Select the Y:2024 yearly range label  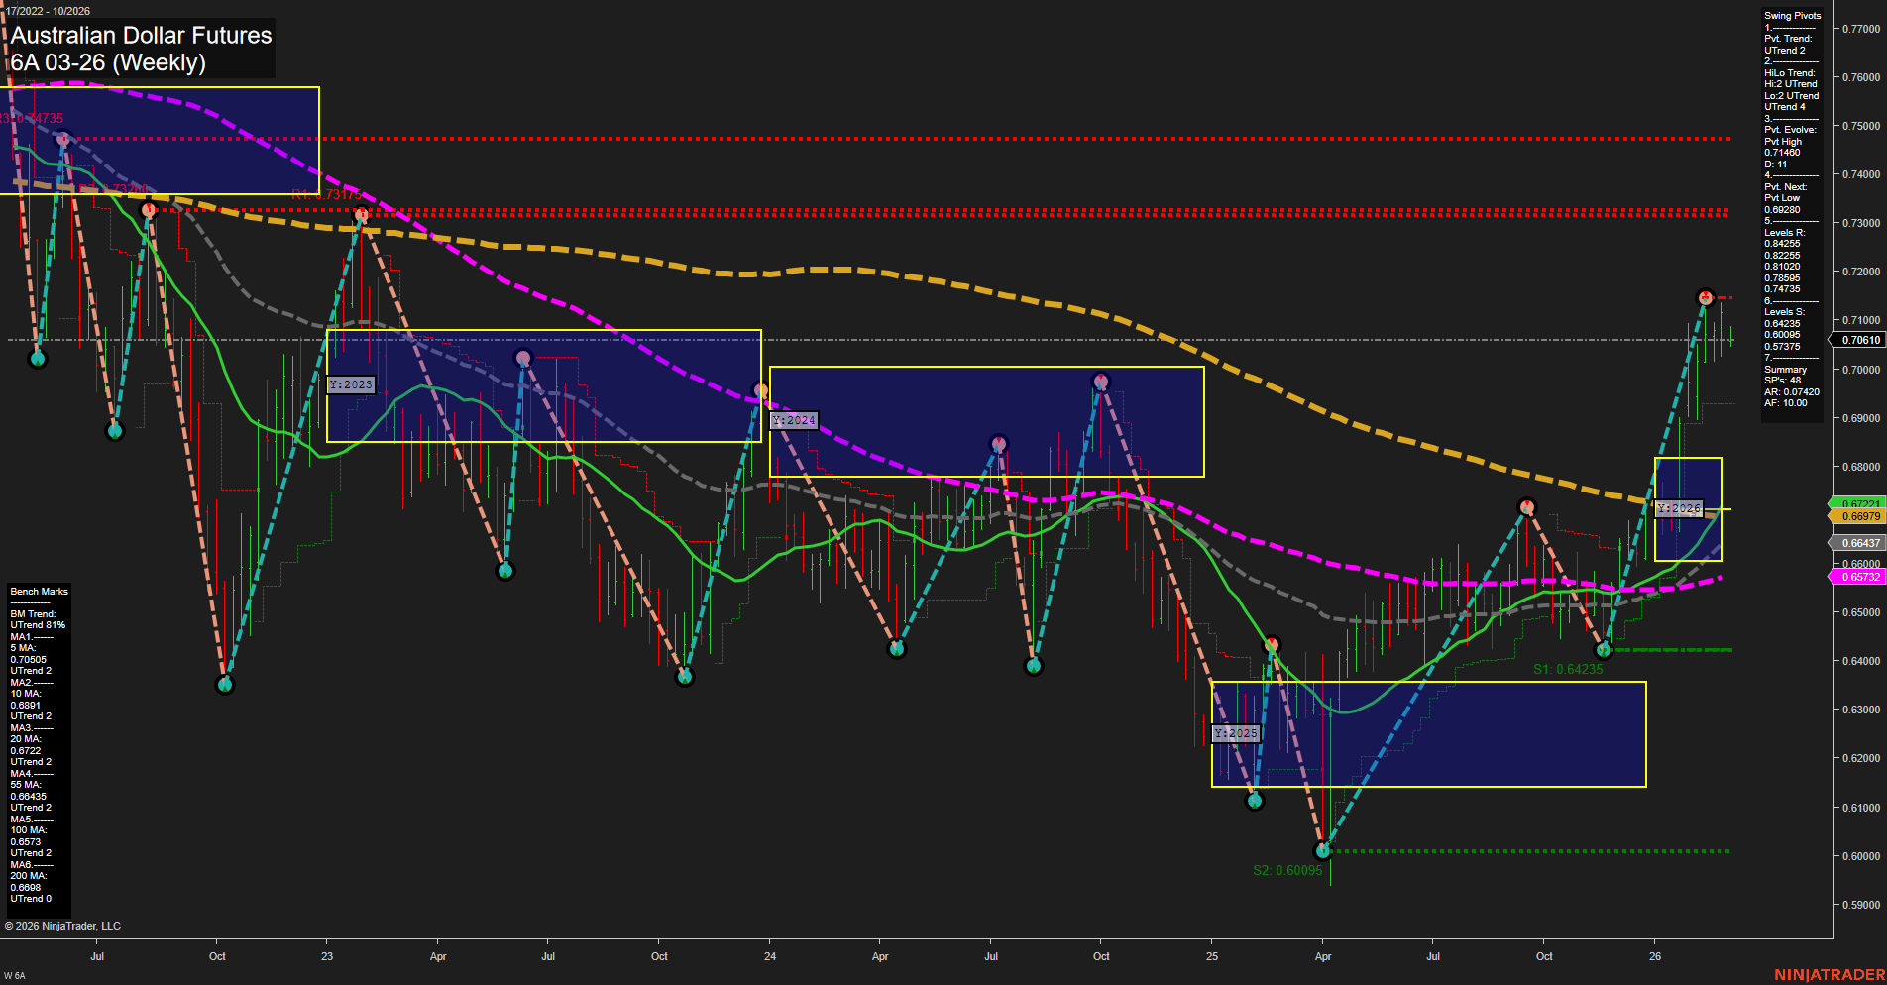[793, 420]
